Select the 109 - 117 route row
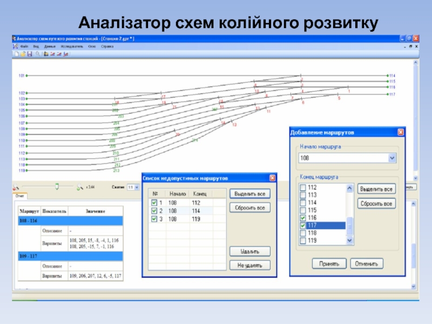The image size is (432, 324). [x=71, y=256]
